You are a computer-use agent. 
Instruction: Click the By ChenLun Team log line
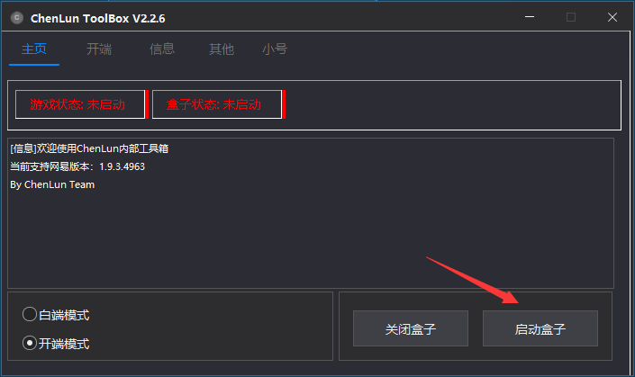[52, 184]
